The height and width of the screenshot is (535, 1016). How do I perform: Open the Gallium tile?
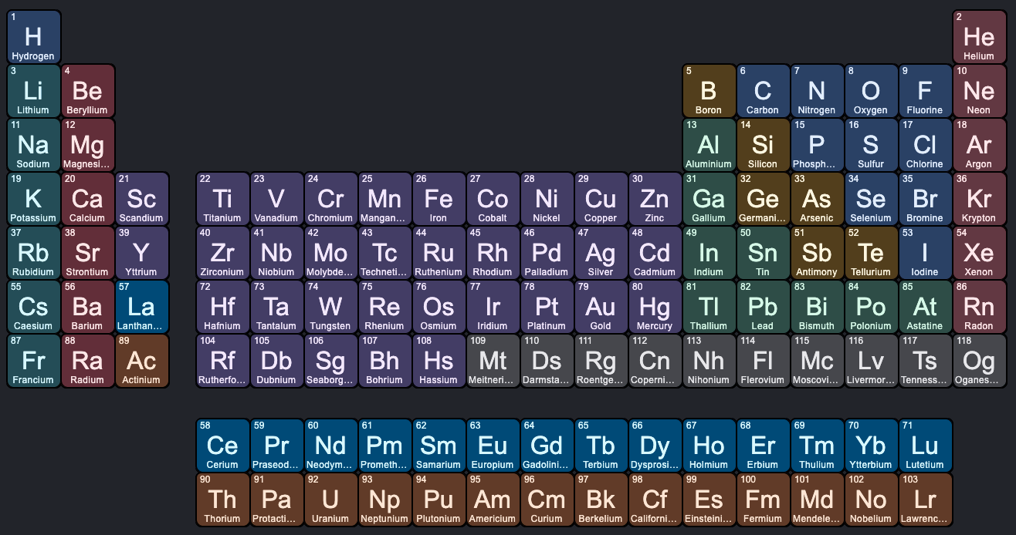point(709,199)
